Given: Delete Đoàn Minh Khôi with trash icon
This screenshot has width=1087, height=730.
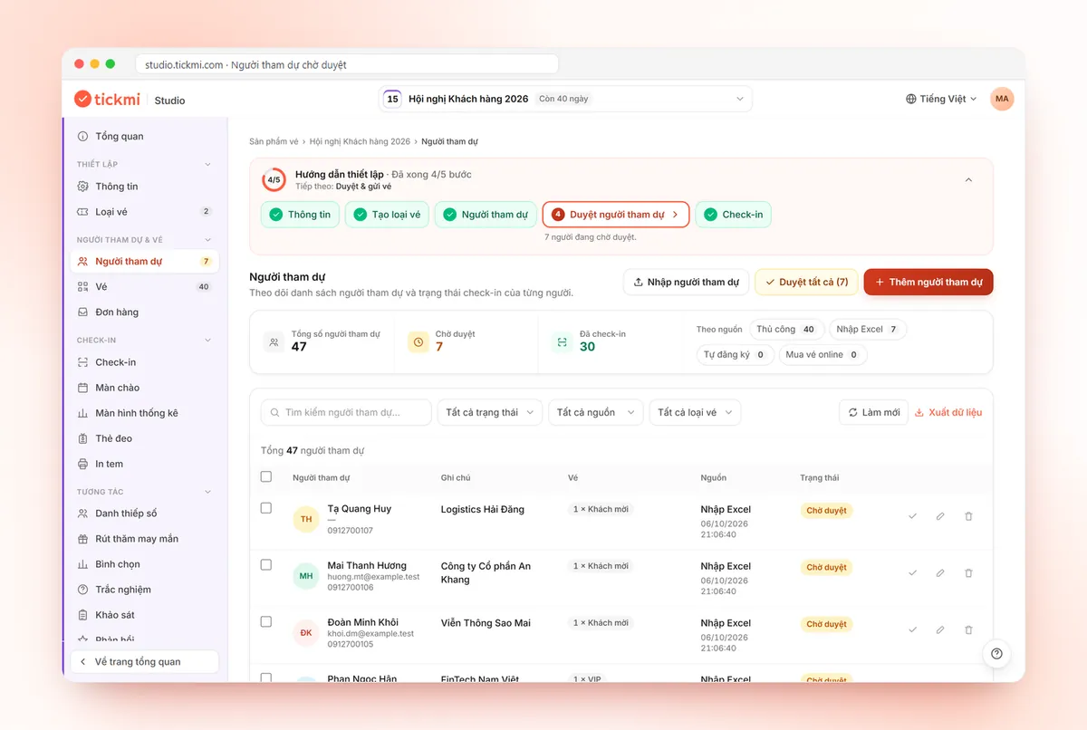Looking at the screenshot, I should 968,629.
